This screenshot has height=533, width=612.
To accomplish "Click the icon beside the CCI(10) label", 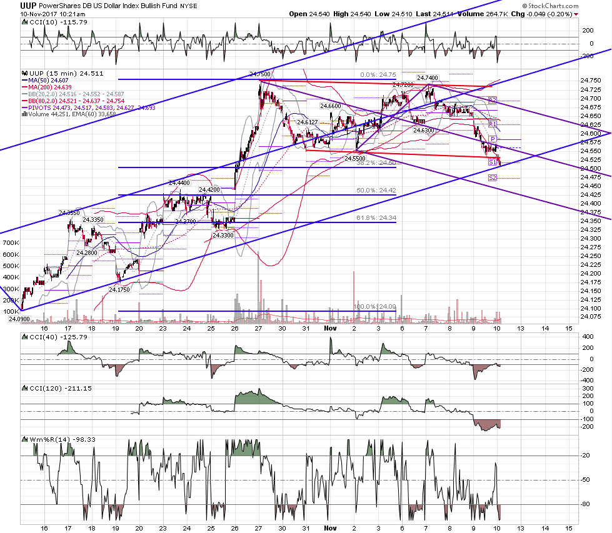I will pos(24,22).
